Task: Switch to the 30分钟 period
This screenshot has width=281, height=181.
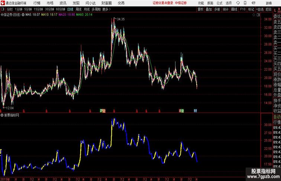Action: tap(49, 9)
